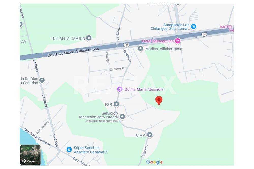Click the church cross marker icon
The image size is (254, 169).
click(x=42, y=80)
